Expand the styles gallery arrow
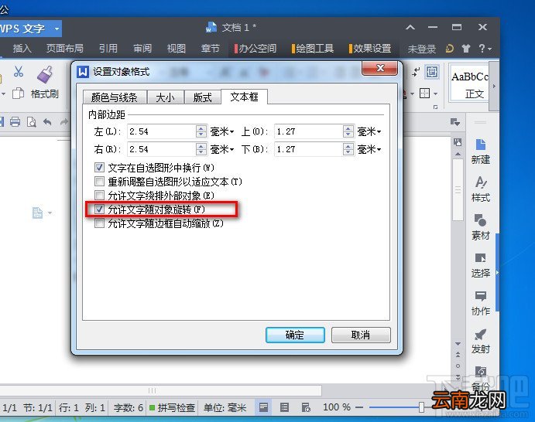The height and width of the screenshot is (422, 535). pos(493,86)
